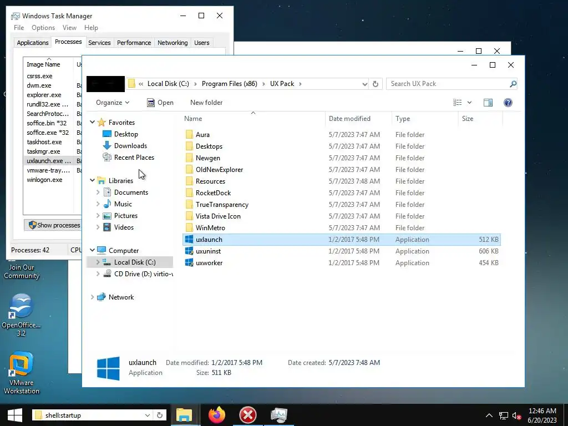Switch to the Applications tab
Screen dimensions: 568x426
pos(33,43)
